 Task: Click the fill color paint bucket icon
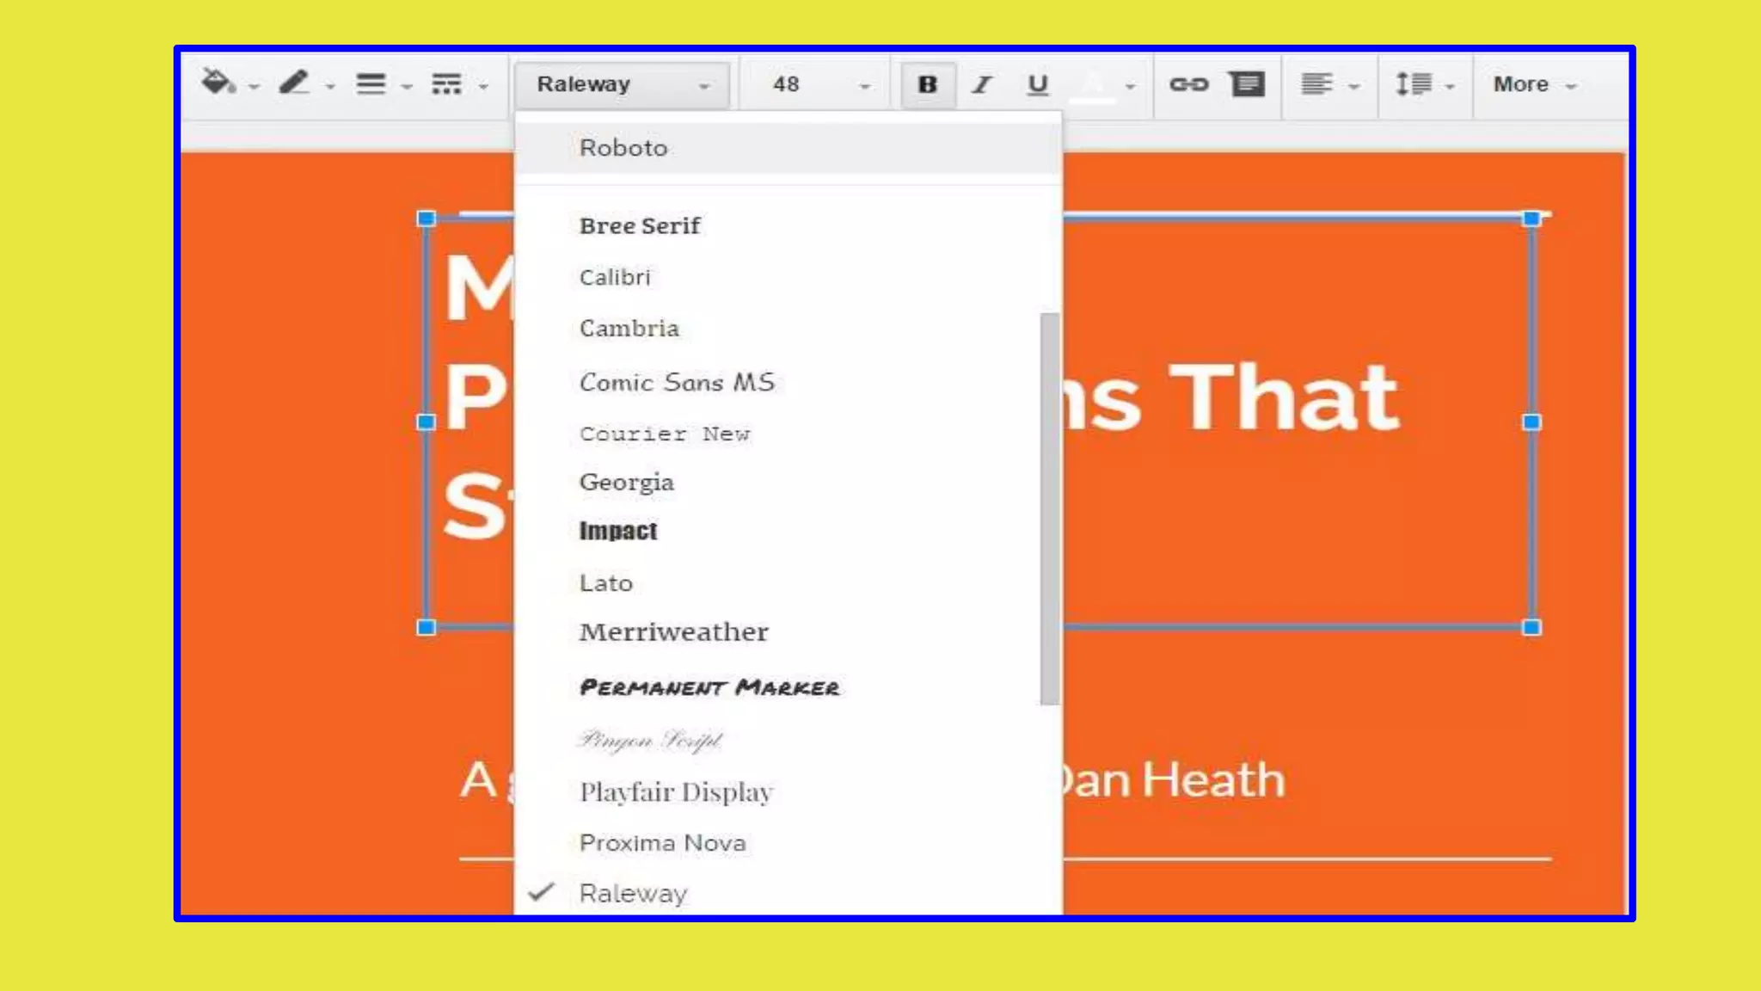218,83
